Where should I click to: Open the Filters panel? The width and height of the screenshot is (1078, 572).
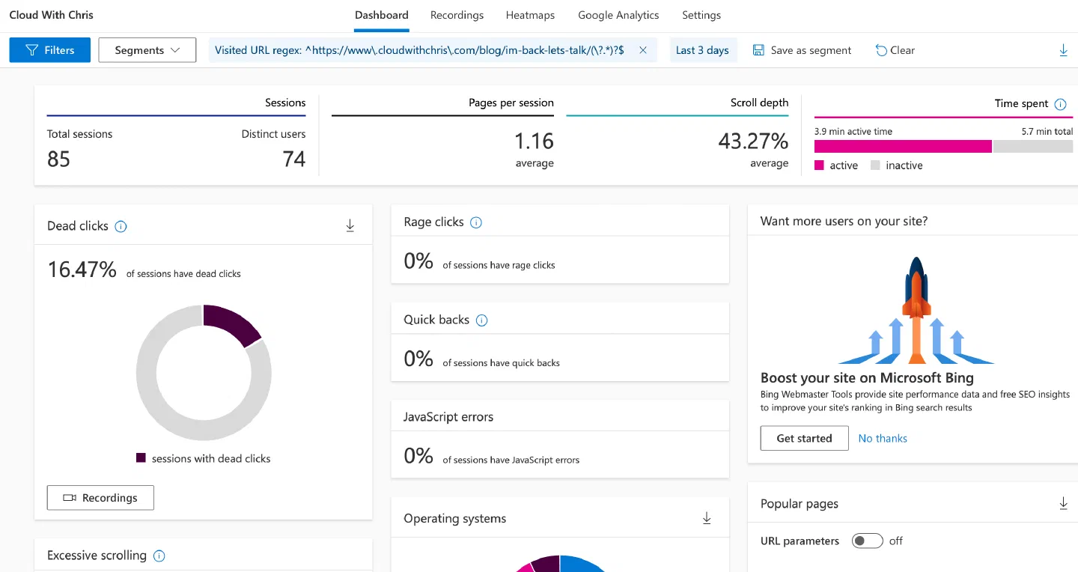(50, 50)
